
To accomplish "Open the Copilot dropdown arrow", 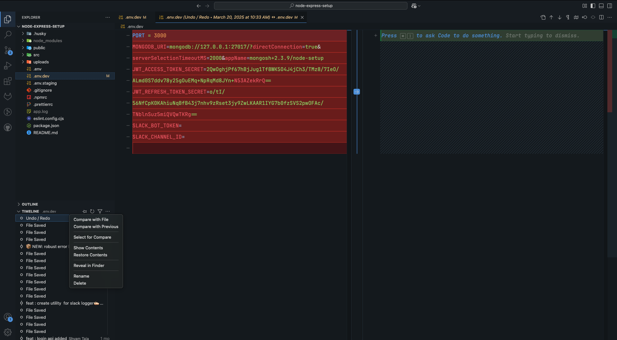I will pyautogui.click(x=419, y=6).
